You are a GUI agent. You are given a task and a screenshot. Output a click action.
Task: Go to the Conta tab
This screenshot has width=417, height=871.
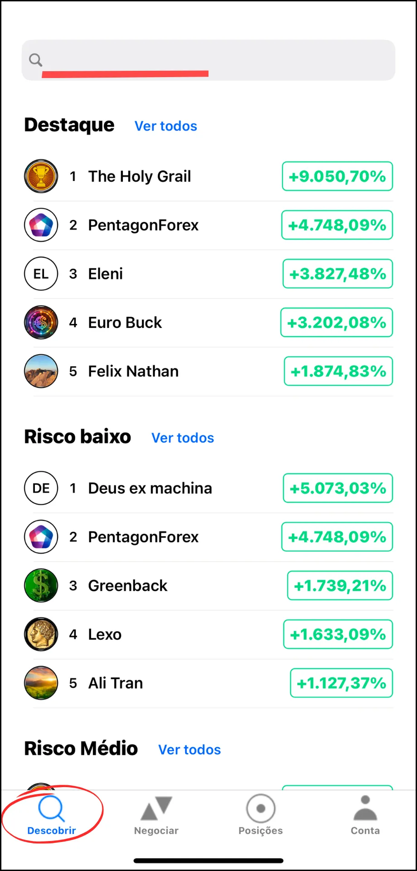[x=365, y=816]
